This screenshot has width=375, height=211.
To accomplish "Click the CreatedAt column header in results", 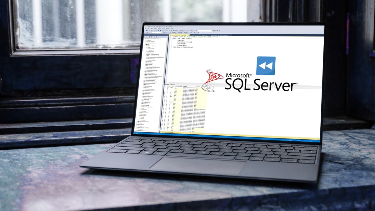I will pyautogui.click(x=185, y=86).
